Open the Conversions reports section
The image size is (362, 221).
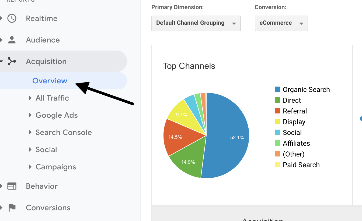tap(48, 208)
